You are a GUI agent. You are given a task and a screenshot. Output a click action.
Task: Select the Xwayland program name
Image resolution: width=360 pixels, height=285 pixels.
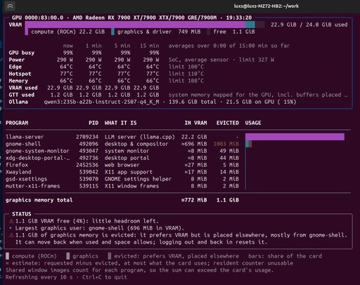[x=18, y=172]
